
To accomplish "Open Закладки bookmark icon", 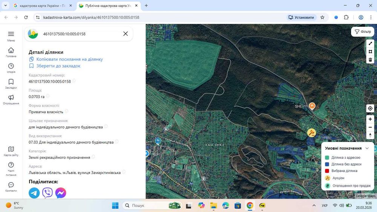I will pyautogui.click(x=11, y=81).
